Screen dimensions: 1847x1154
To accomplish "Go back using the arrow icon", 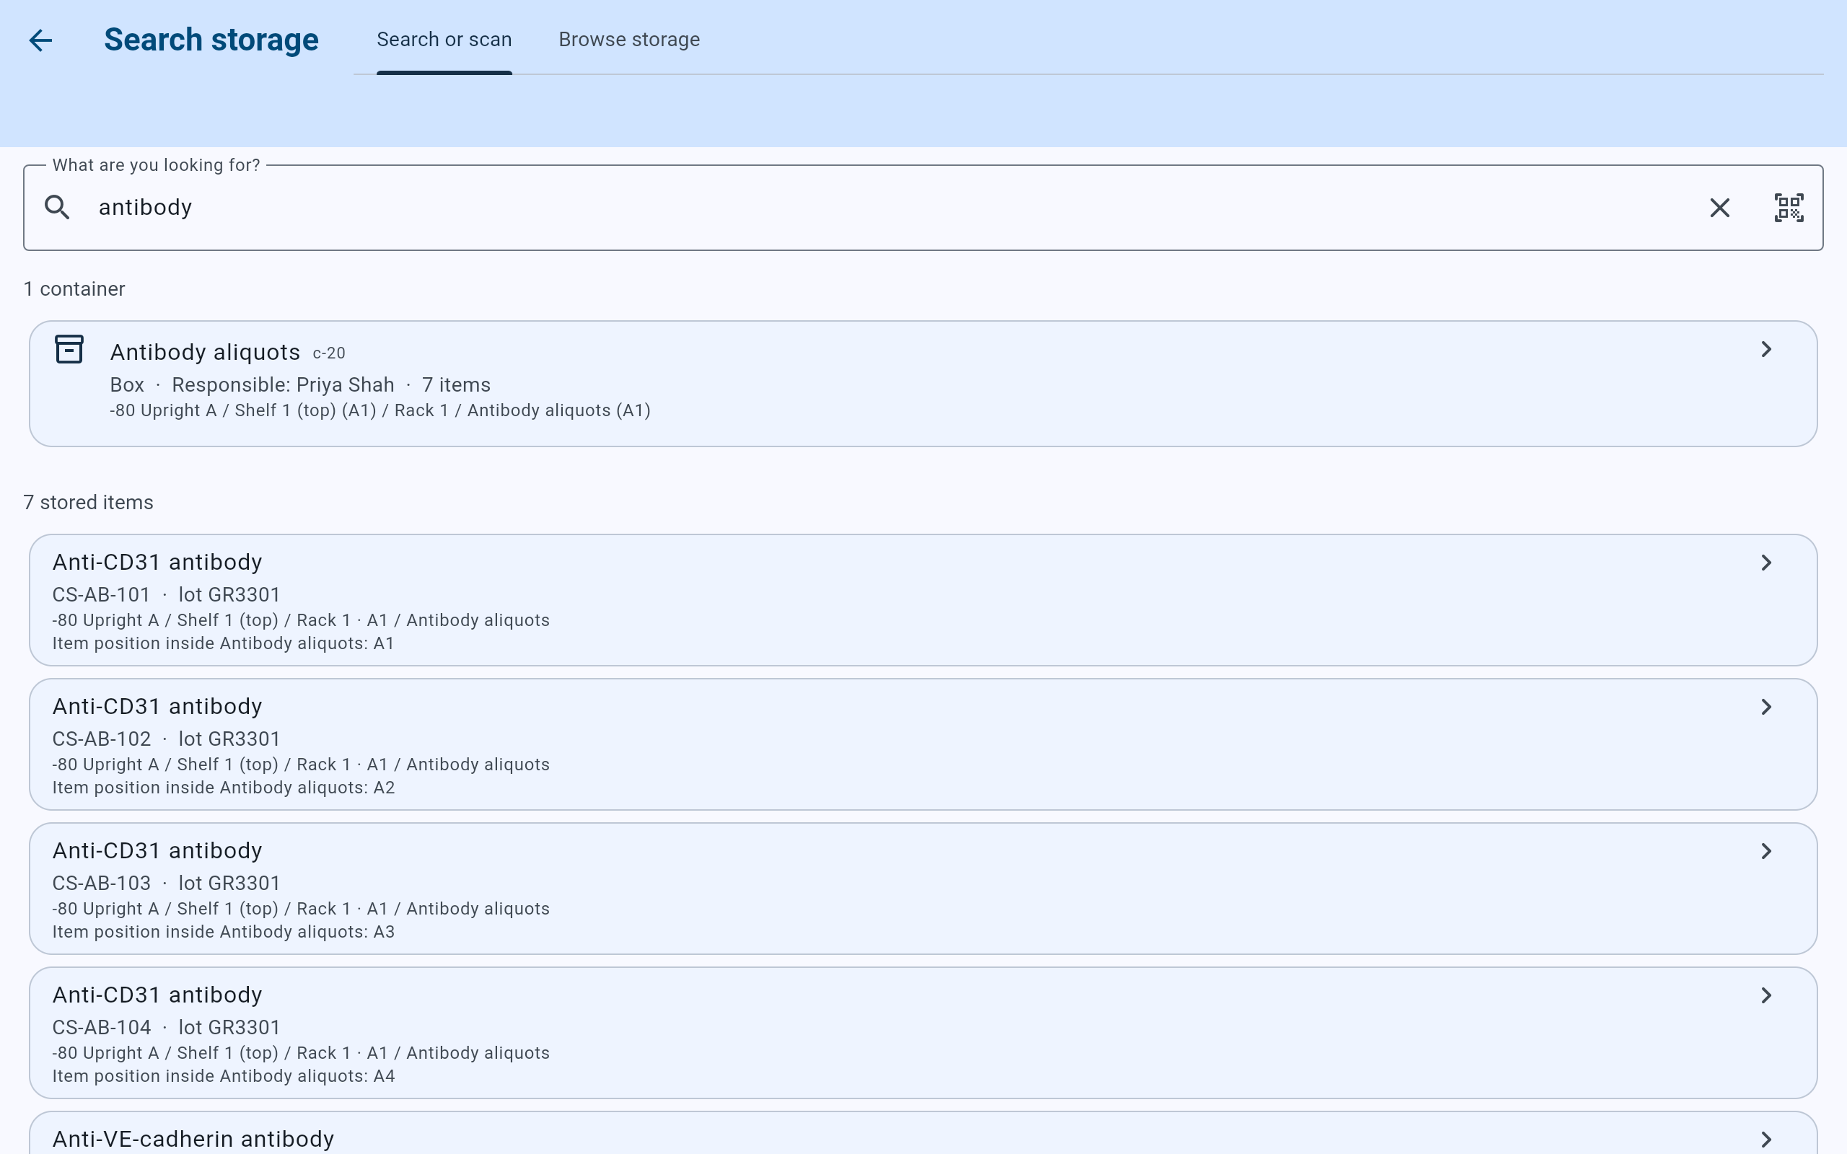I will (40, 40).
